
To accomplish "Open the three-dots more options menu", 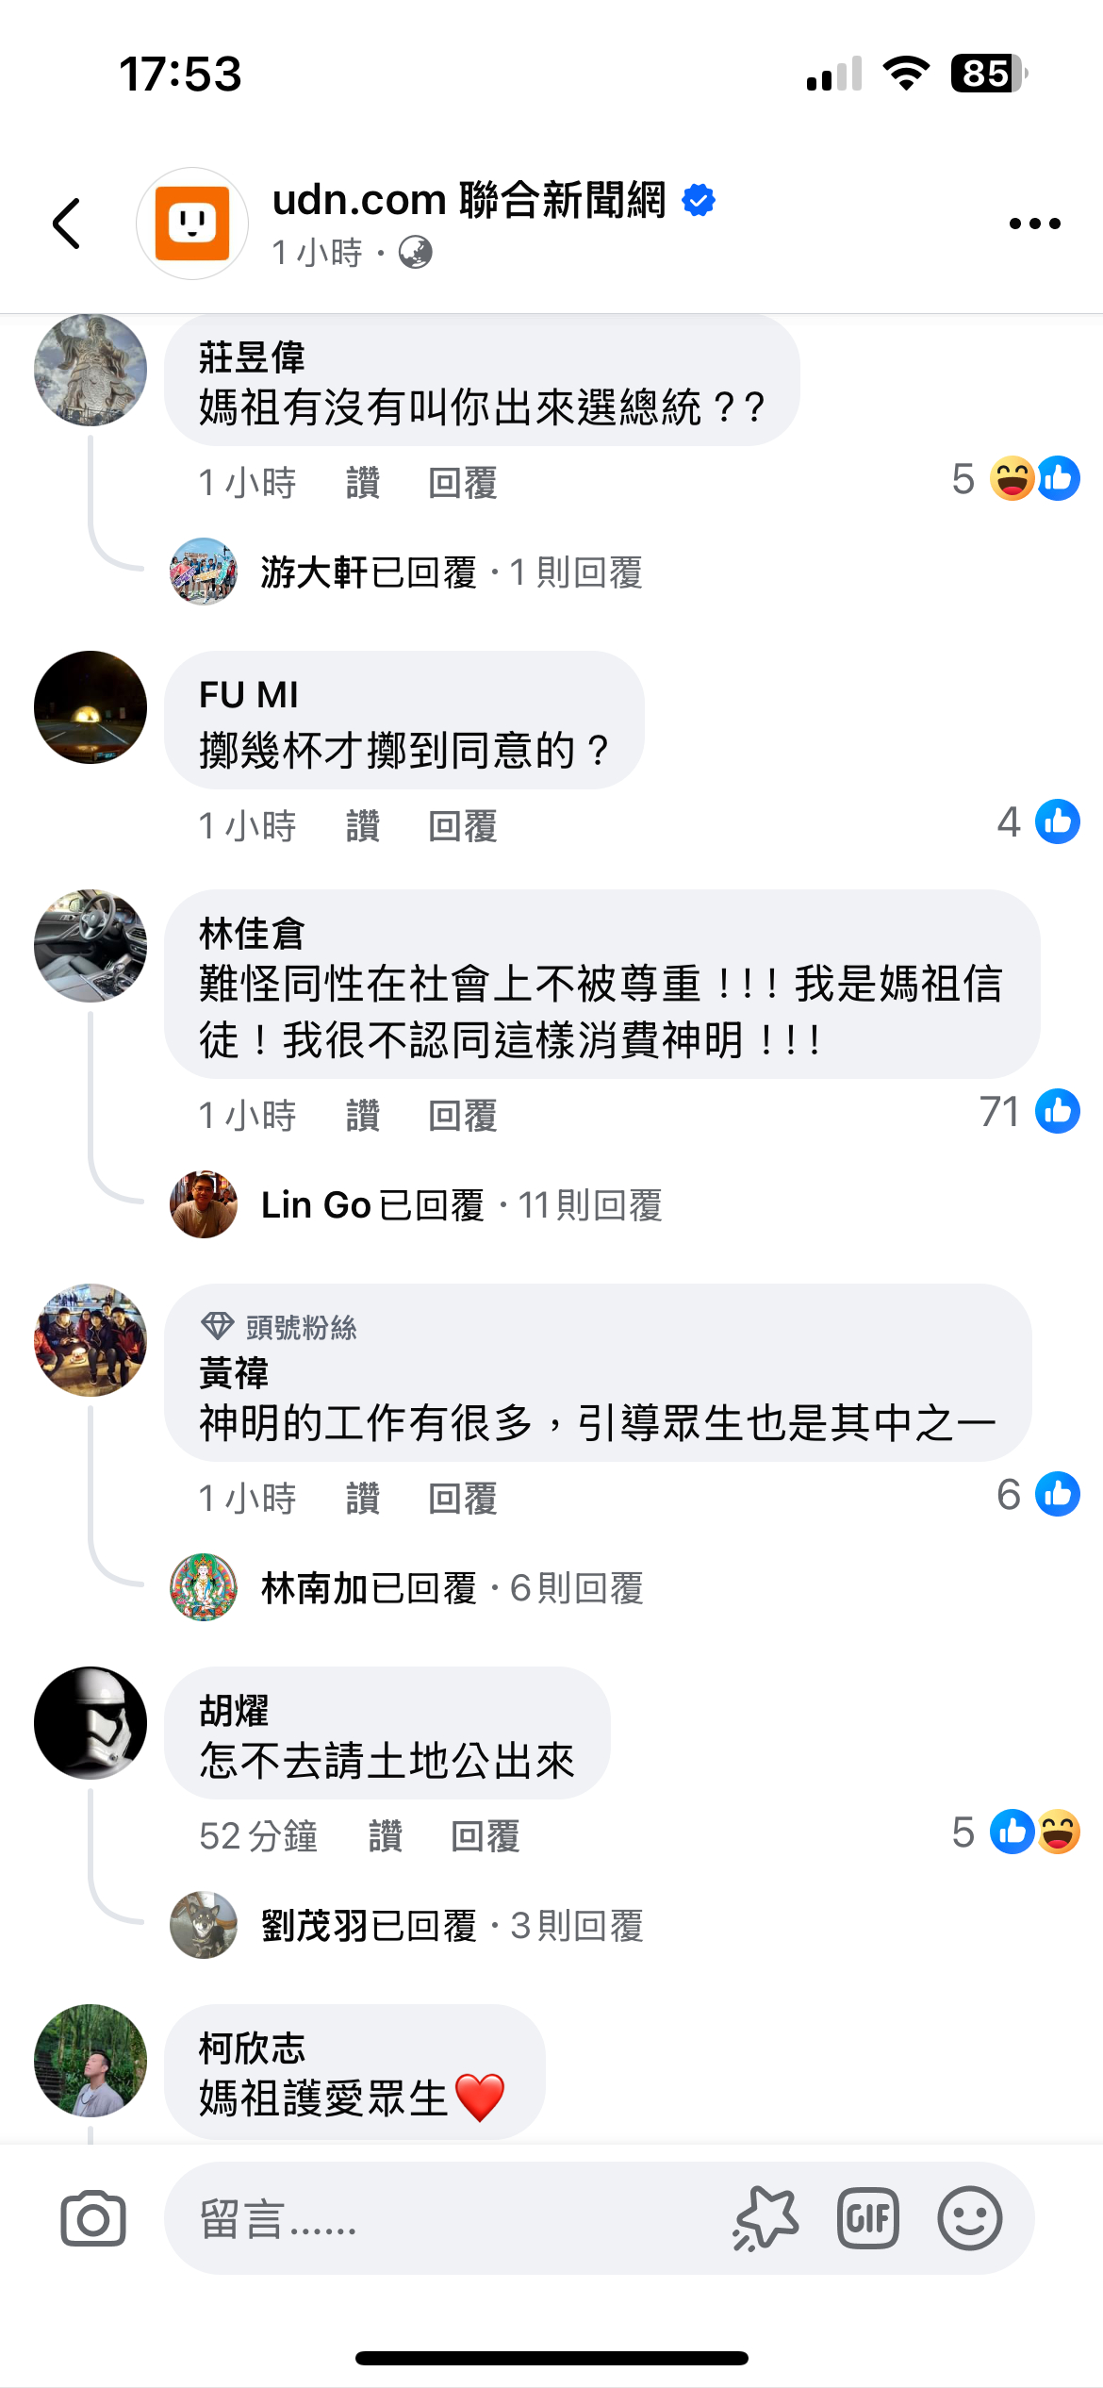I will click(1034, 224).
